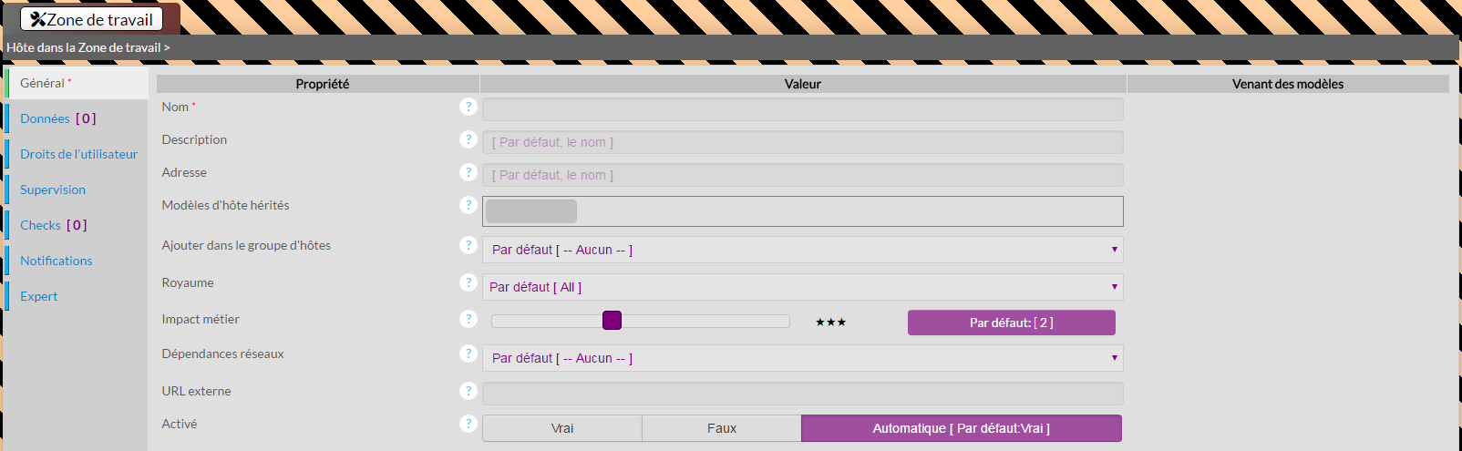Set Activé to Vrai
The width and height of the screenshot is (1462, 451).
(x=562, y=428)
